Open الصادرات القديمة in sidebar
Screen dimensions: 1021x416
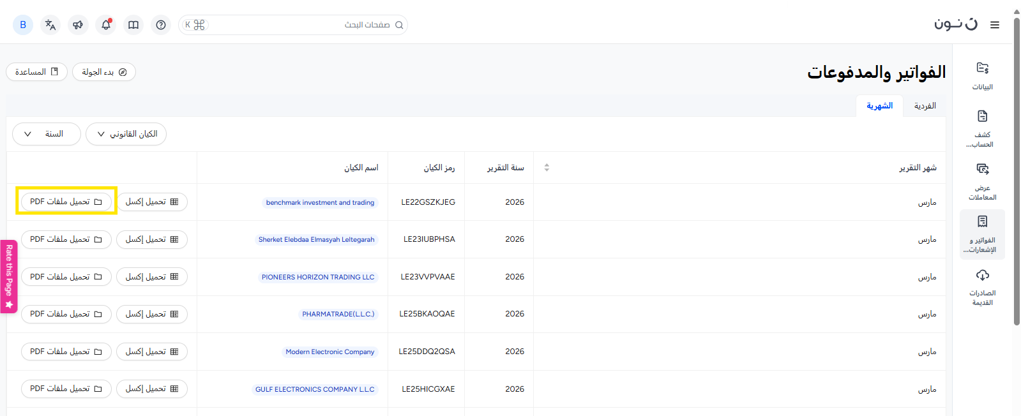point(982,286)
